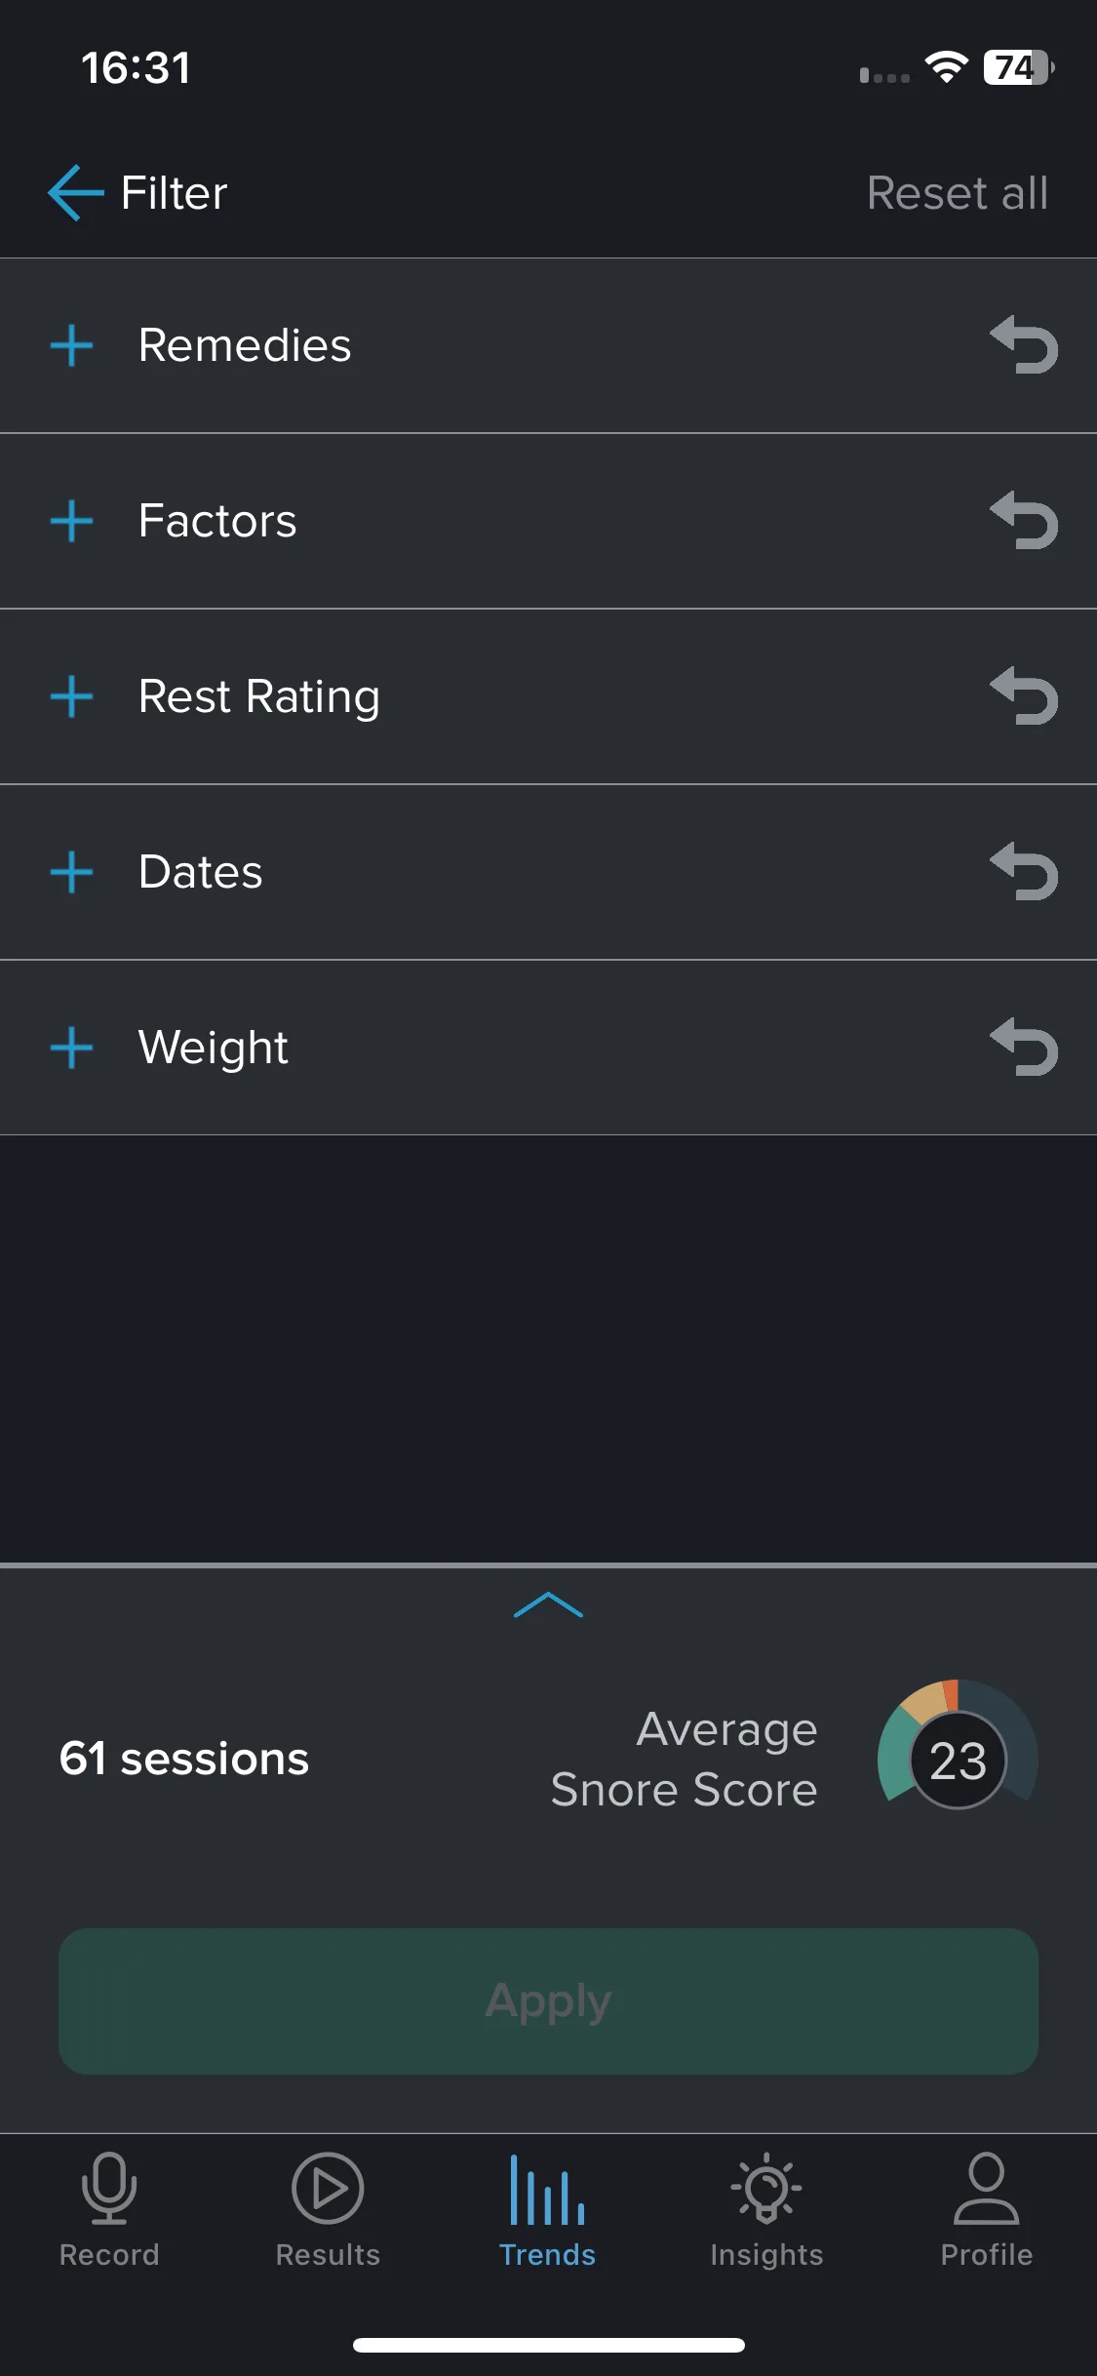Tap the back arrow next to Filter
This screenshot has height=2376, width=1097.
[x=76, y=192]
